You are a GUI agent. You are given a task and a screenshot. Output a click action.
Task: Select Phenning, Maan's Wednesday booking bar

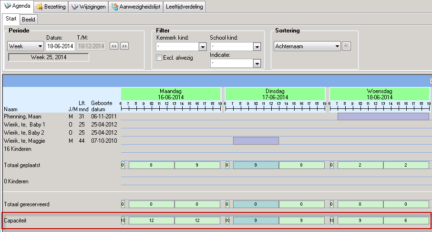tap(383, 116)
